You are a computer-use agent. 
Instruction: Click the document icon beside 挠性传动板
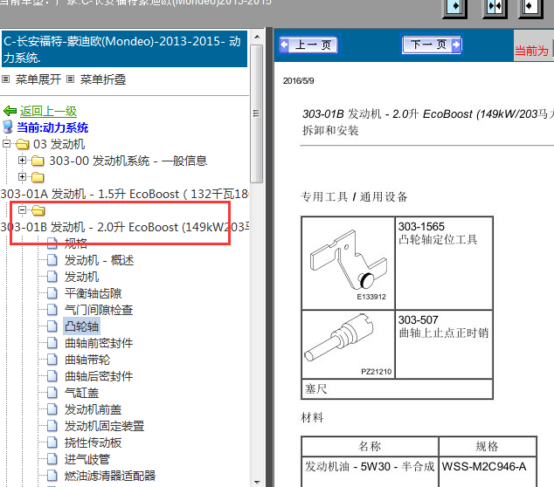coord(52,442)
